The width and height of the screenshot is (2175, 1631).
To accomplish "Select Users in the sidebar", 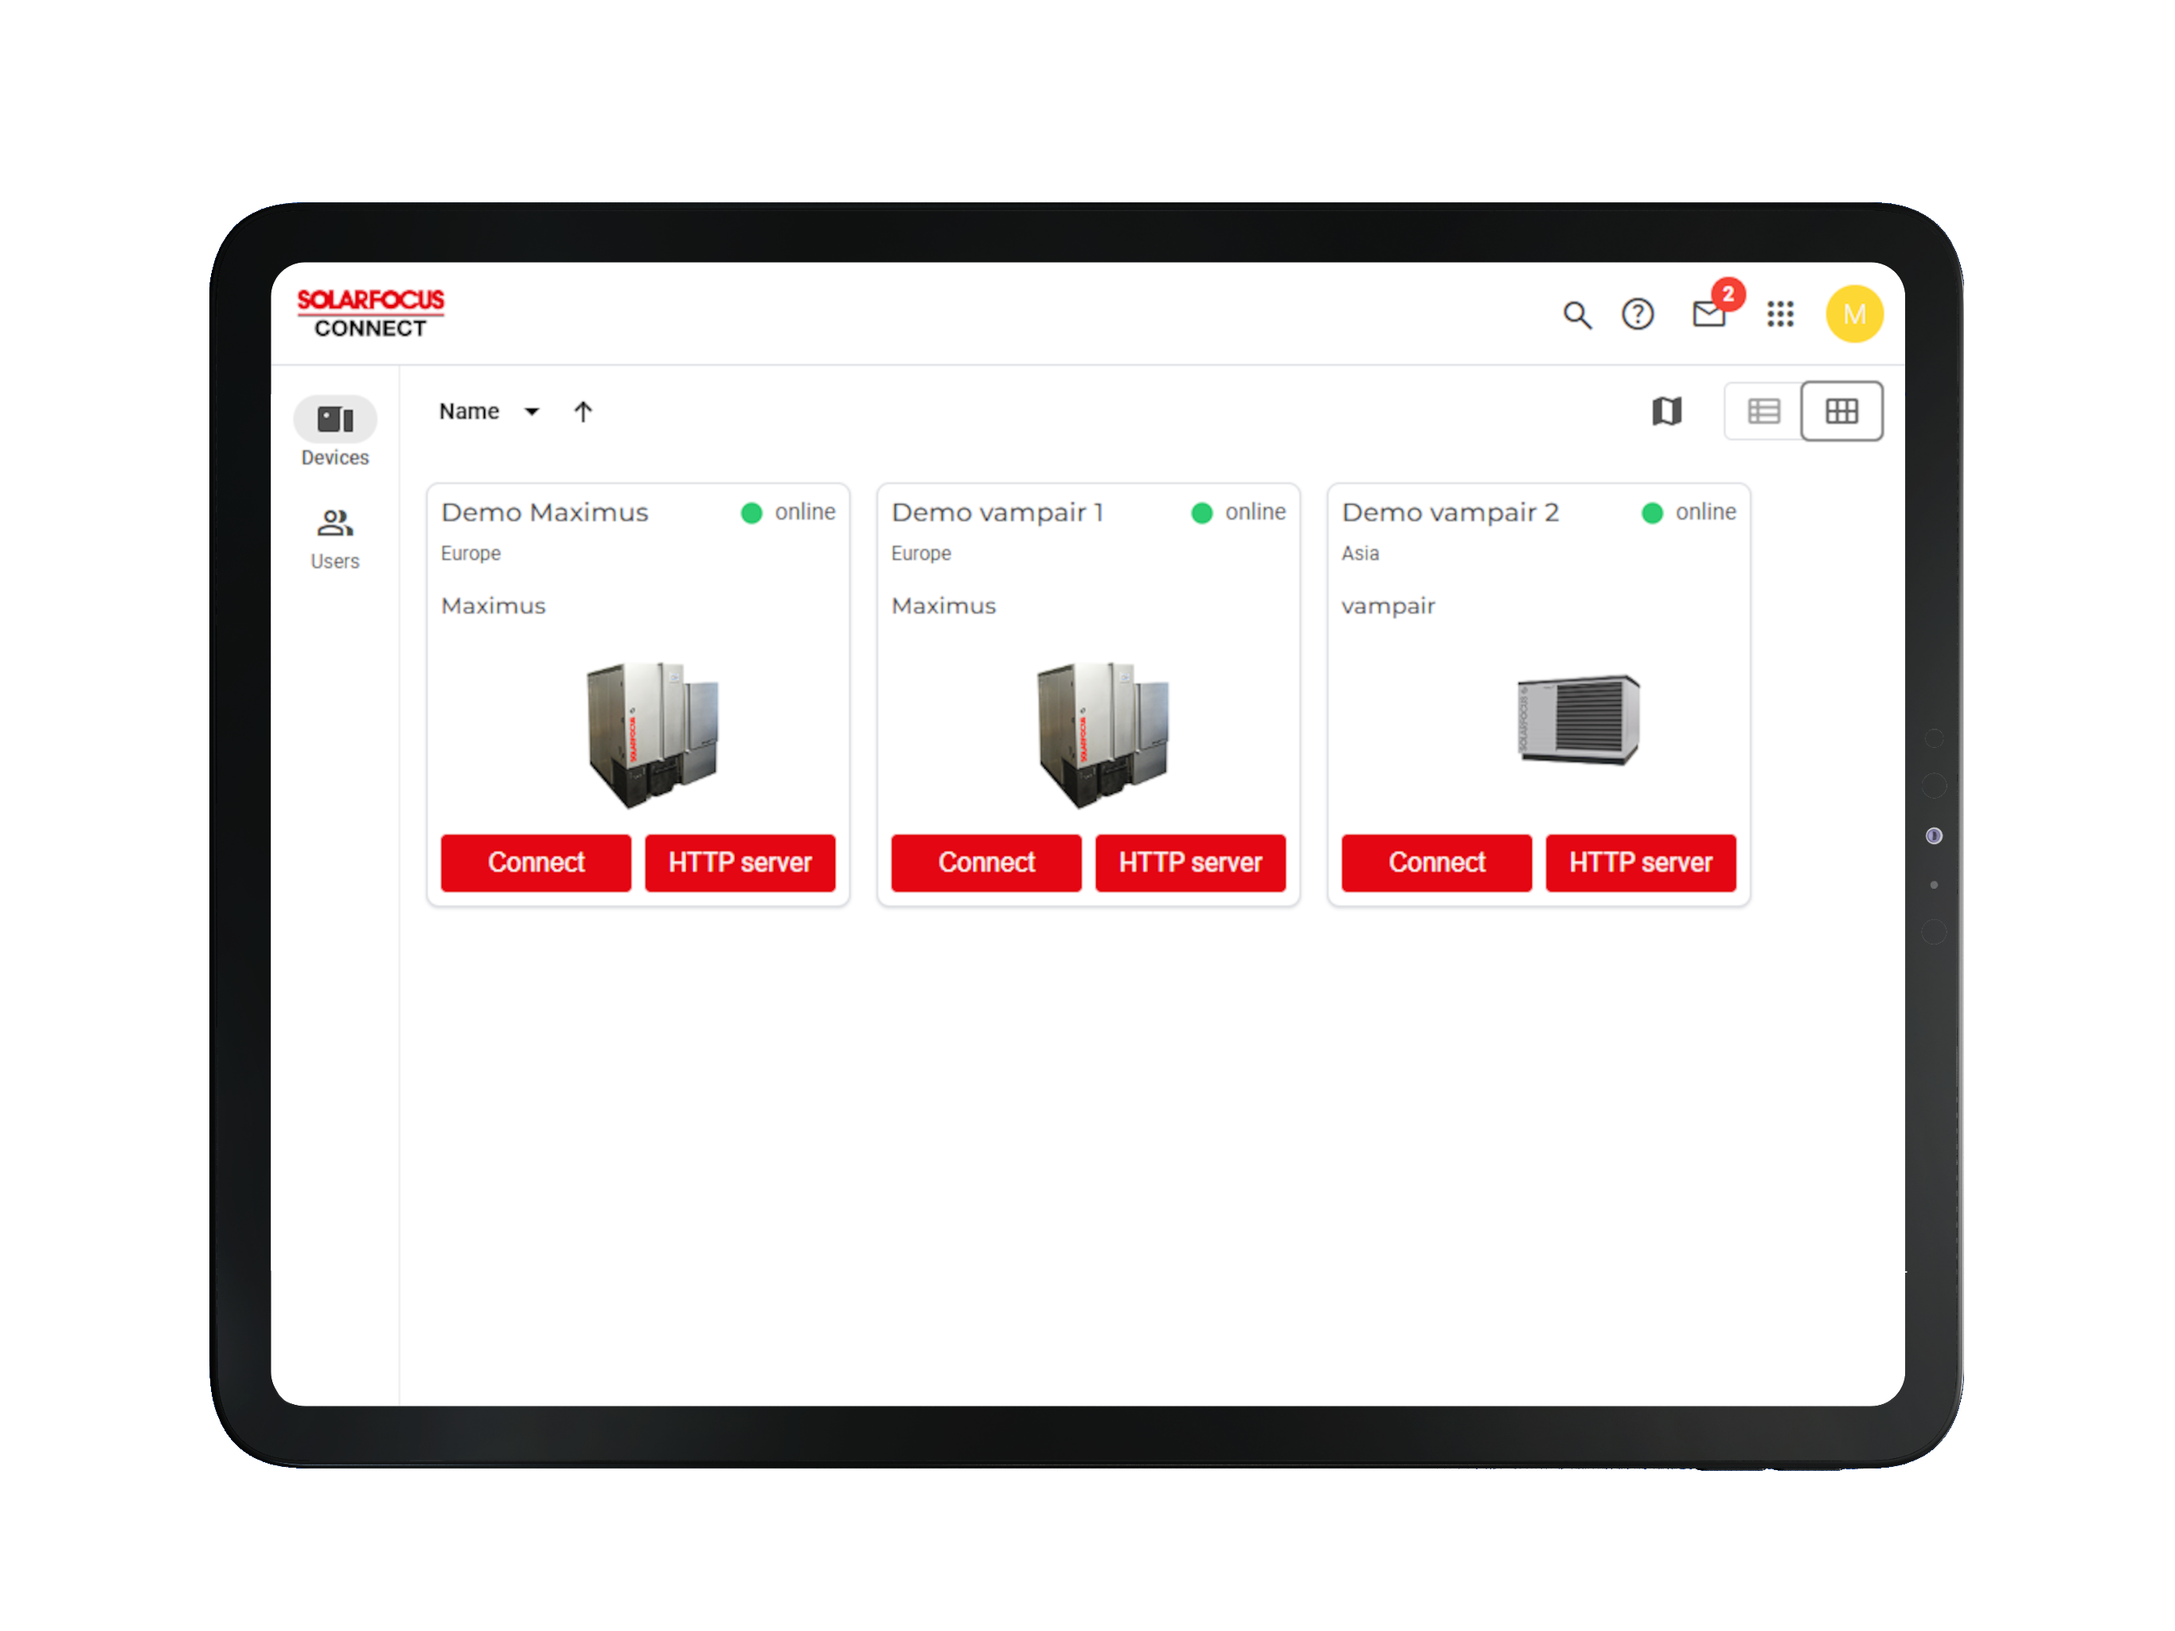I will 334,539.
